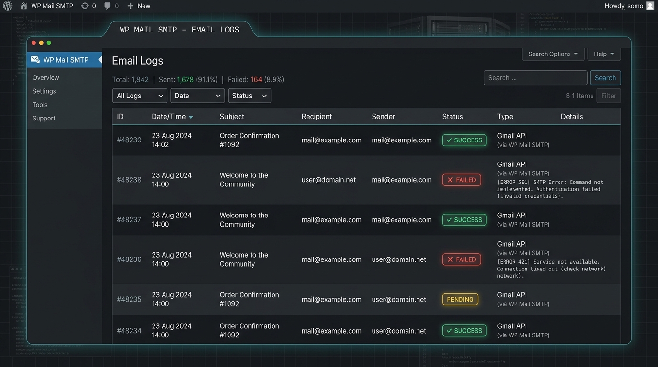Click the WP Mail SMTP envelope icon

pyautogui.click(x=35, y=60)
